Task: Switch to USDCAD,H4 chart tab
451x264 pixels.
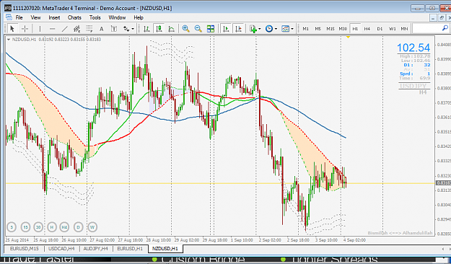Action: (x=61, y=248)
